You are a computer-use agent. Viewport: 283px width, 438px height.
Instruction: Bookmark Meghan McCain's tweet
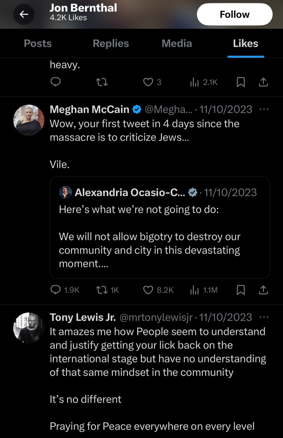click(241, 290)
